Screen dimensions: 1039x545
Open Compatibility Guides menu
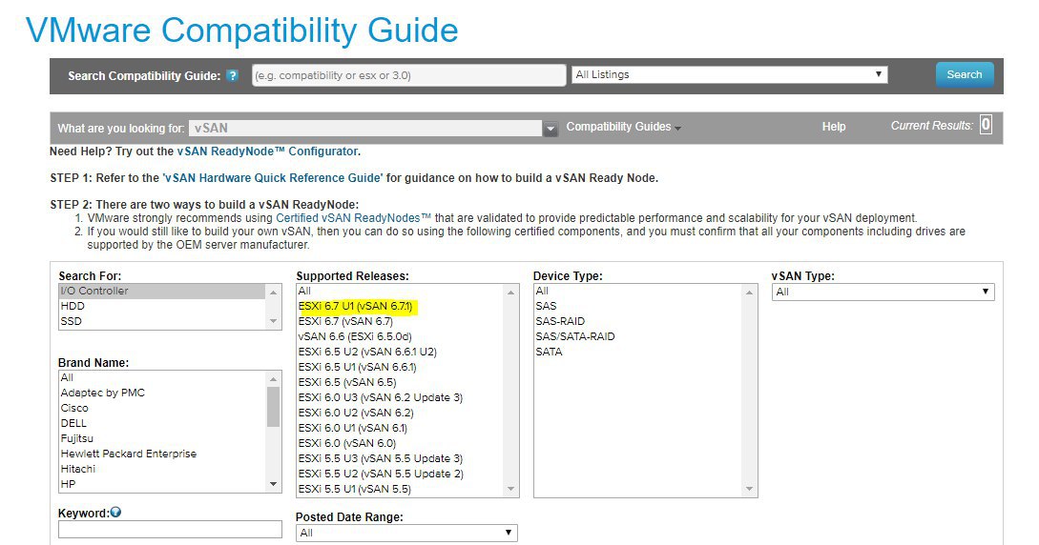(623, 127)
